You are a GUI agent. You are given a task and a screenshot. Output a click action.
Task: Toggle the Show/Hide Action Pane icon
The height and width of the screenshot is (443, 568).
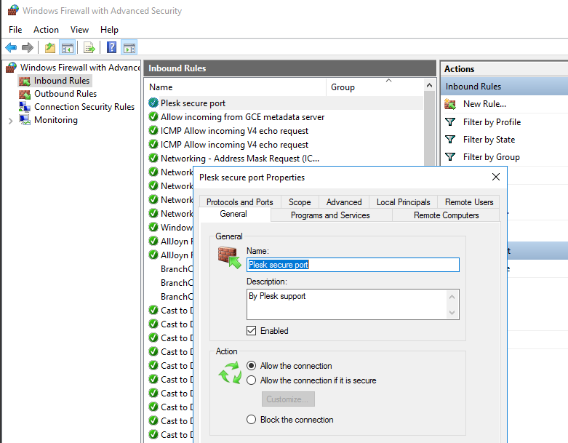click(x=129, y=47)
